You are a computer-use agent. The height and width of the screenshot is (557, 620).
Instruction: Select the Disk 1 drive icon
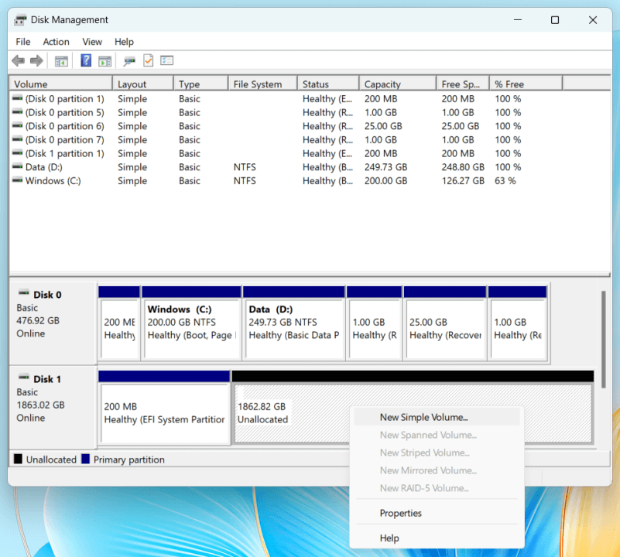23,378
